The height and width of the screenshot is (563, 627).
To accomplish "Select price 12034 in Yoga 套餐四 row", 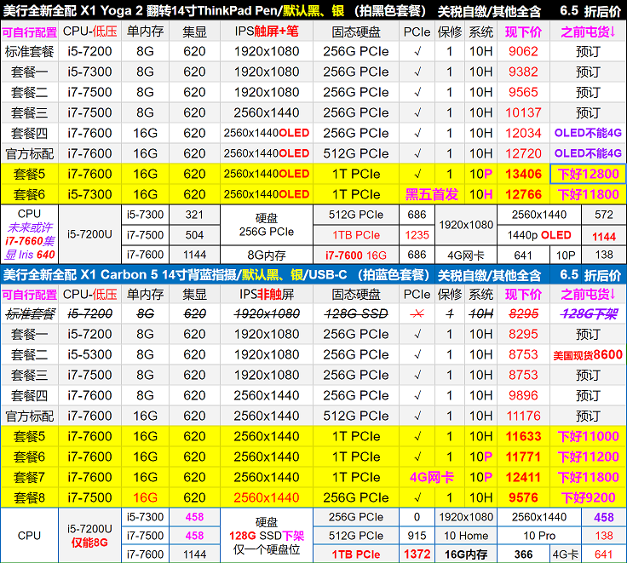I will (523, 133).
